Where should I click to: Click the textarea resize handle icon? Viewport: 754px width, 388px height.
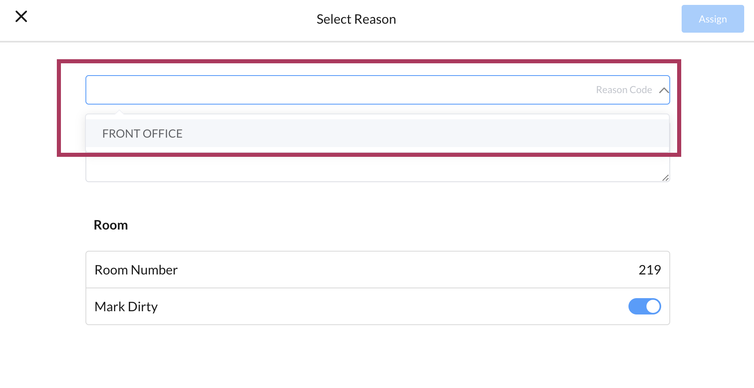(666, 178)
